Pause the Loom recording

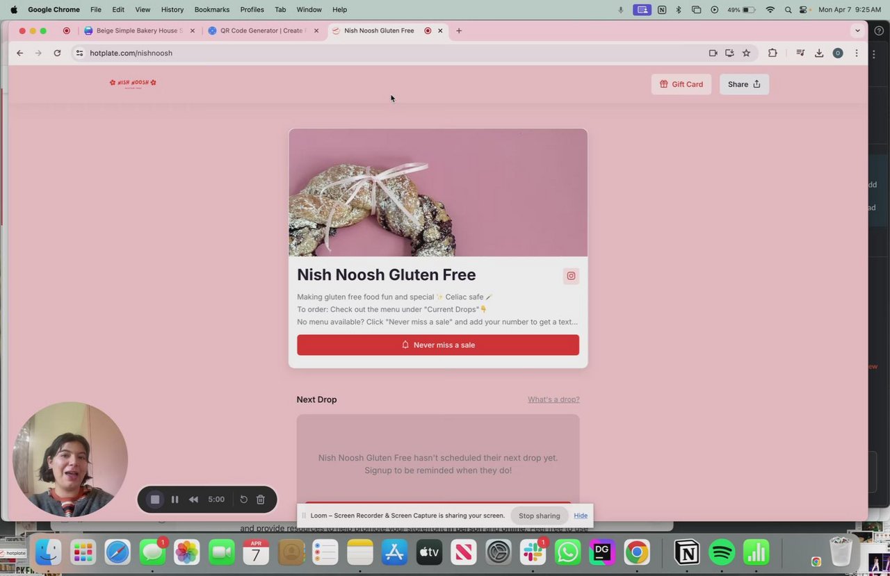coord(175,500)
